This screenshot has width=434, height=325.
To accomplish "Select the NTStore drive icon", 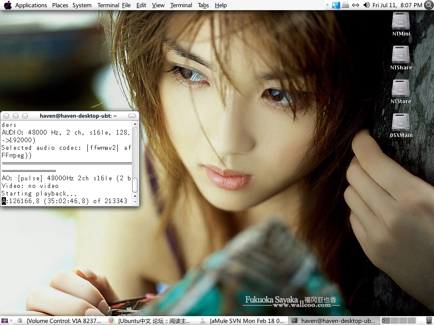I will [x=401, y=92].
